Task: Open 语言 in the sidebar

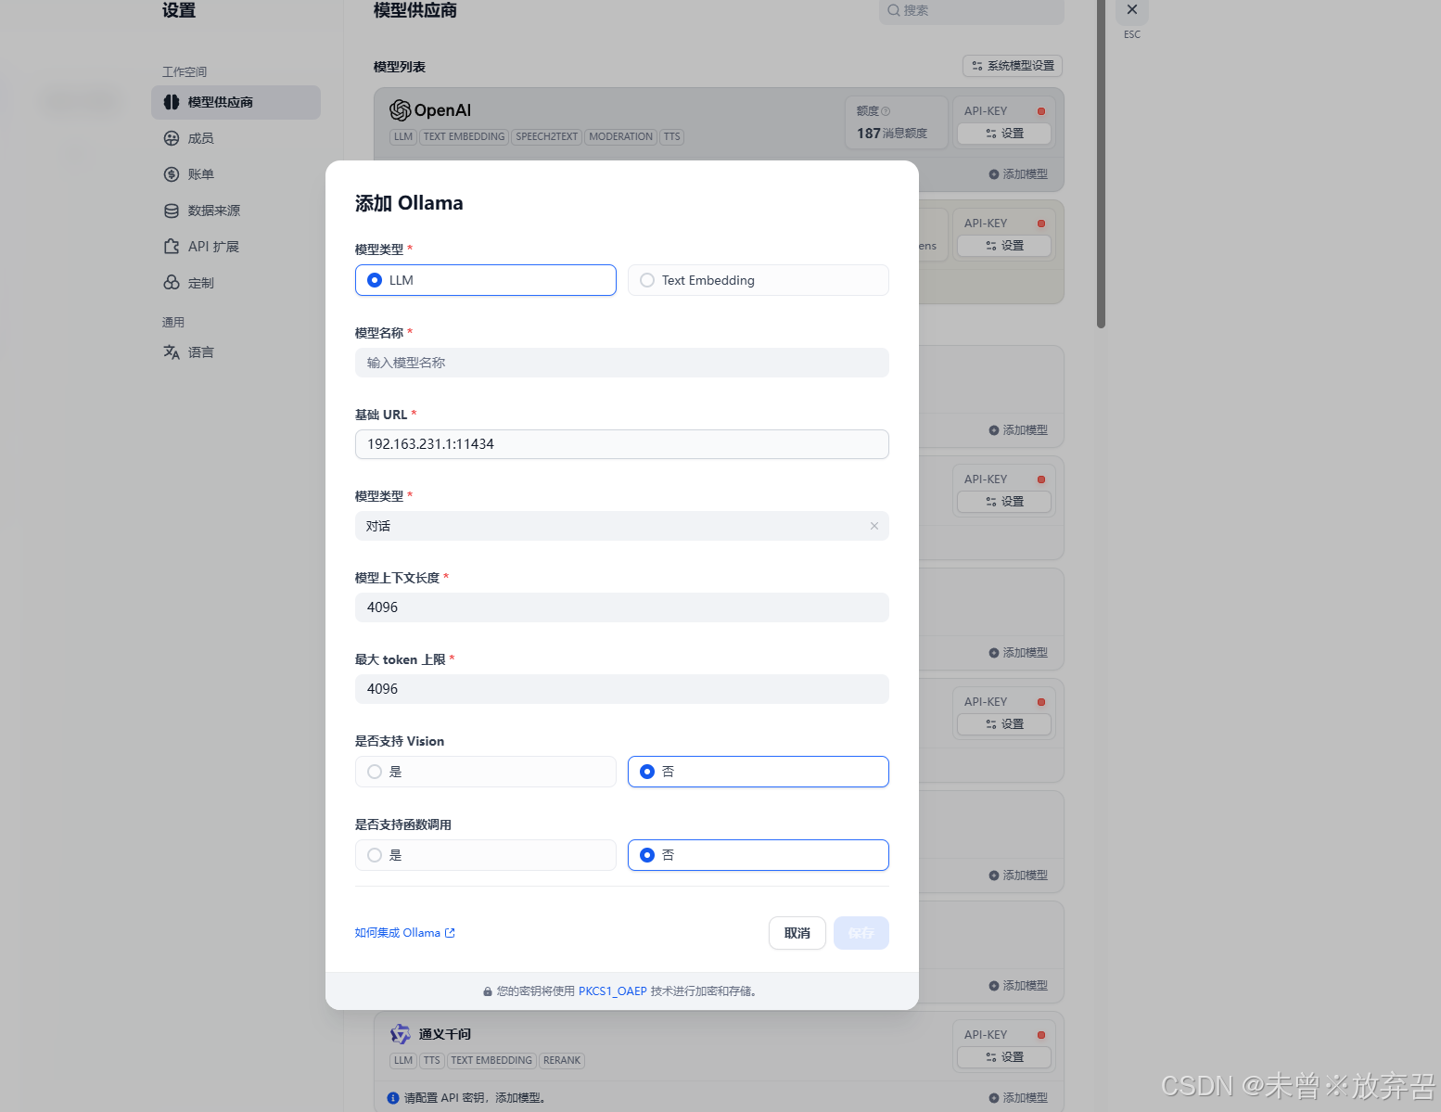Action: tap(236, 352)
